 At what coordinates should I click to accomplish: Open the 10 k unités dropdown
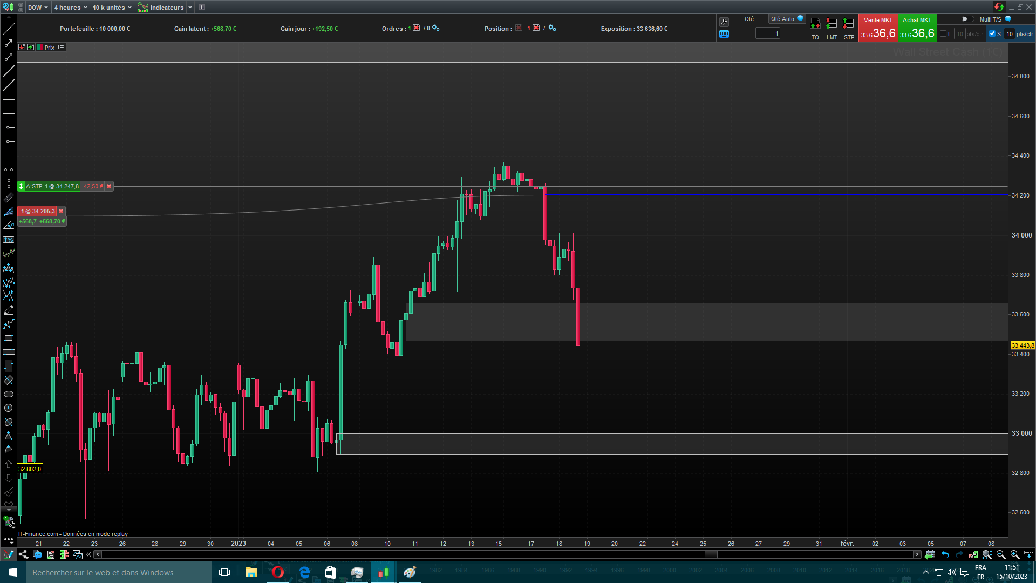click(112, 8)
